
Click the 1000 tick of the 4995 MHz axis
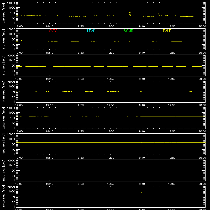click(x=12, y=139)
